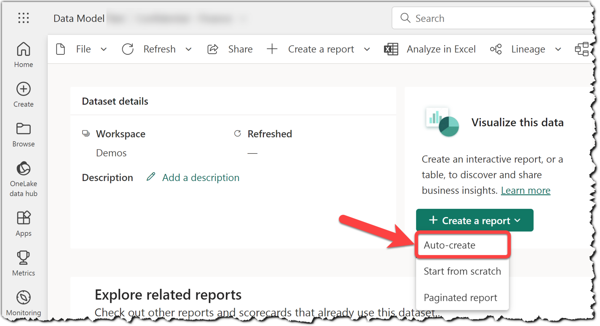Open the Learn more link
This screenshot has width=600, height=326.
pyautogui.click(x=526, y=190)
